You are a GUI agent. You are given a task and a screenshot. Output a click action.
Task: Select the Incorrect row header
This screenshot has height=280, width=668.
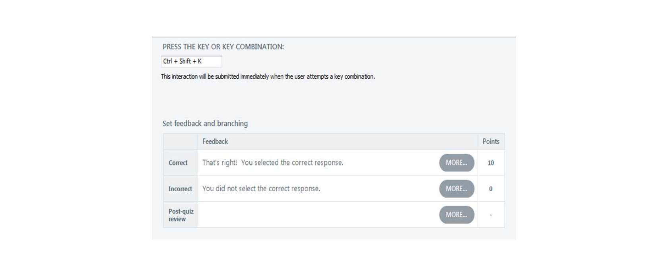pyautogui.click(x=180, y=189)
